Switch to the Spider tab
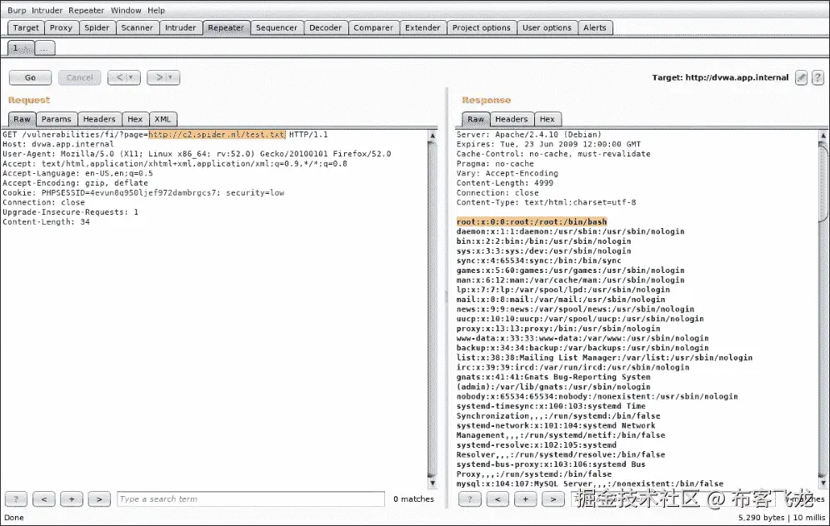Screen dimensions: 830x526 (97, 27)
